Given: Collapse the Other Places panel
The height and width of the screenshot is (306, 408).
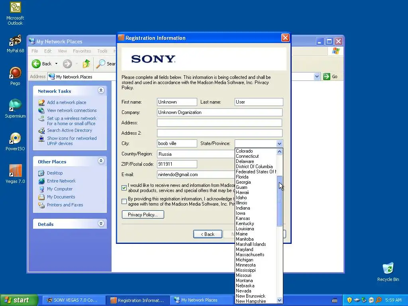Looking at the screenshot, I should [101, 161].
